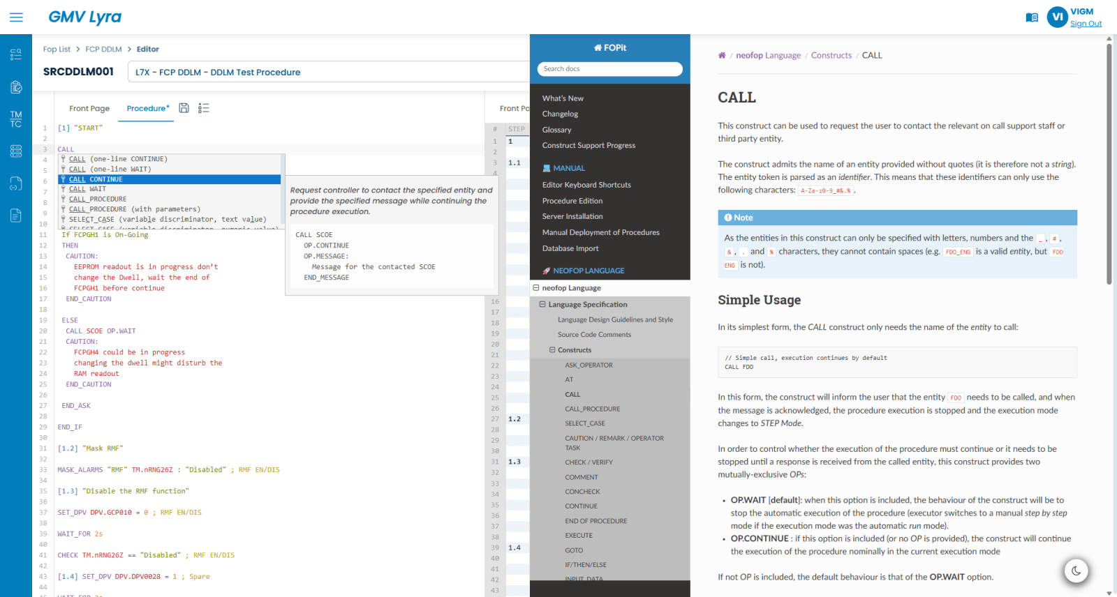This screenshot has height=597, width=1117.
Task: Open the clipboard-check sidebar icon
Action: [x=16, y=87]
